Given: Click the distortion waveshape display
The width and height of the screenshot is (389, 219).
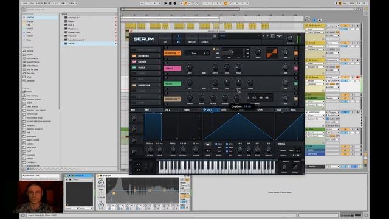Looking at the screenshot, I should point(272,53).
